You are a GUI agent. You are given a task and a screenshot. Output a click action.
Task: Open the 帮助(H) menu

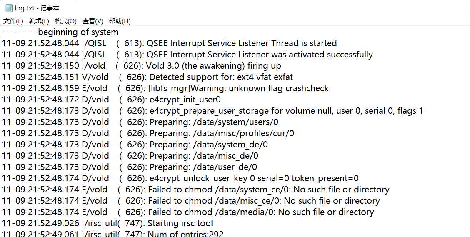[120, 21]
